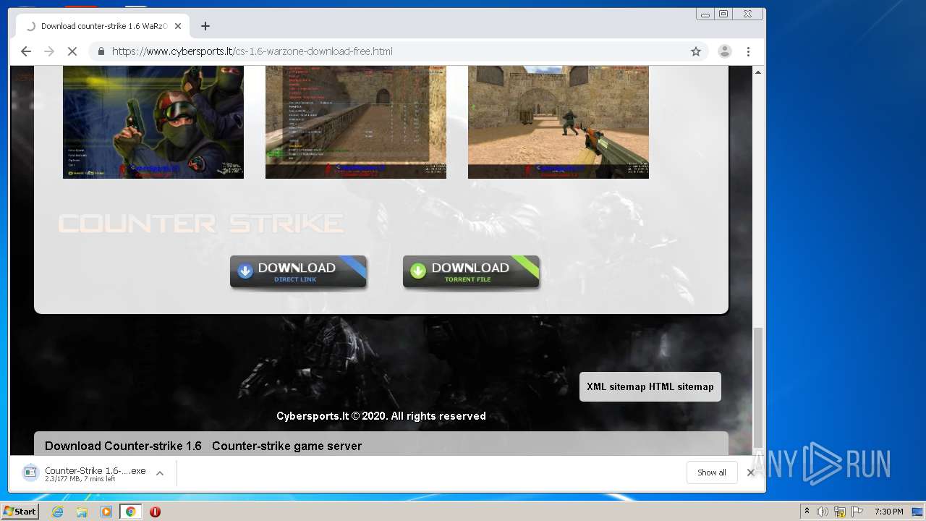Screen dimensions: 926x521
Task: Expand the download item options chevron
Action: (160, 473)
